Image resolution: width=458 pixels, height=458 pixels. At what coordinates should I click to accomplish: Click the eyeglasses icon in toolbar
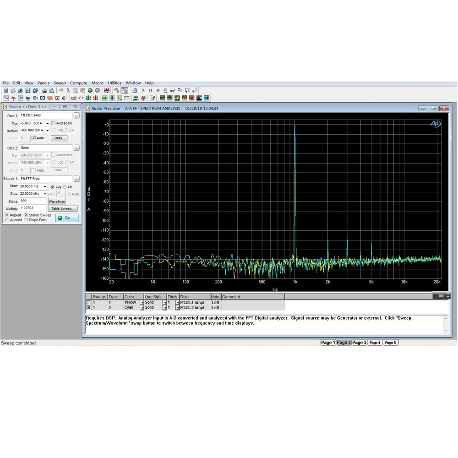tap(173, 90)
